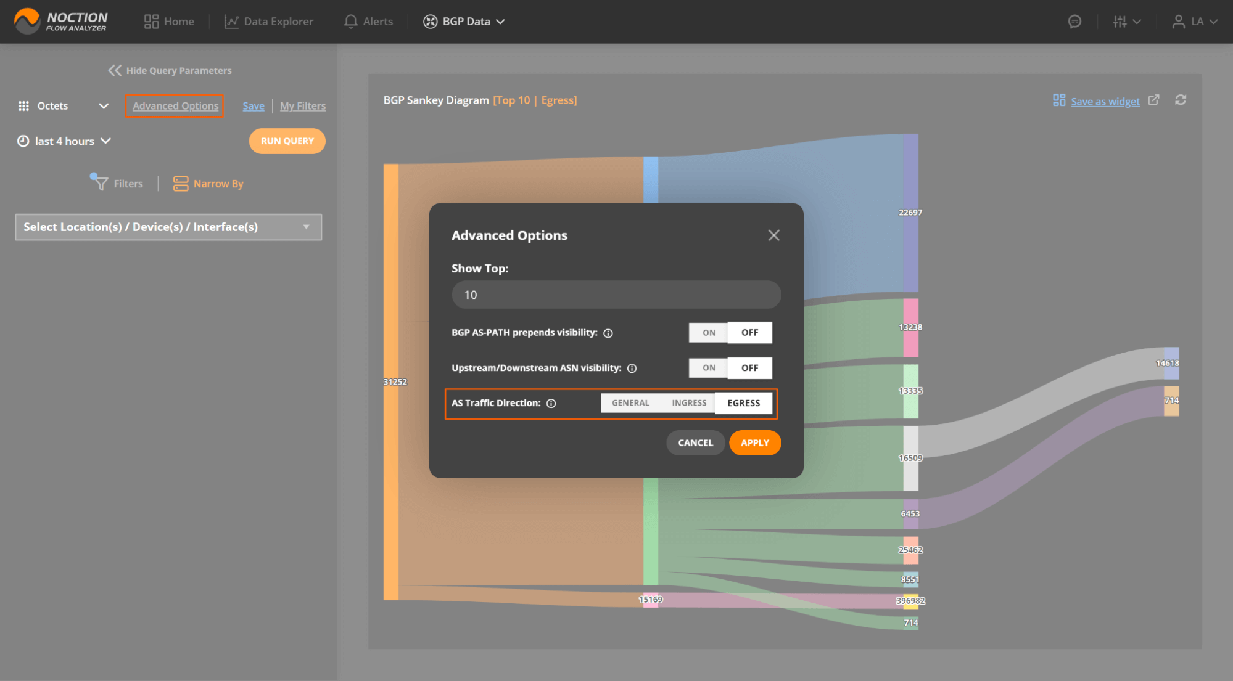Click Save as widget icon
The image size is (1233, 681).
tap(1058, 100)
